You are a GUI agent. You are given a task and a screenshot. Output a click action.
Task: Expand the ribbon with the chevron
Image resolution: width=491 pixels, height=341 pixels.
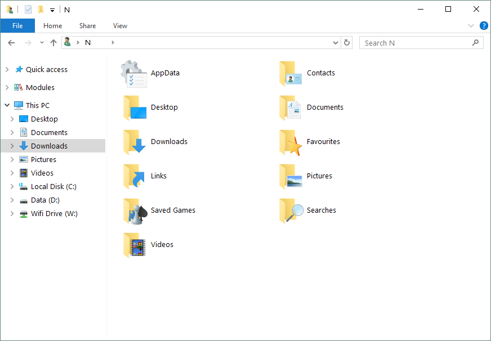[471, 26]
